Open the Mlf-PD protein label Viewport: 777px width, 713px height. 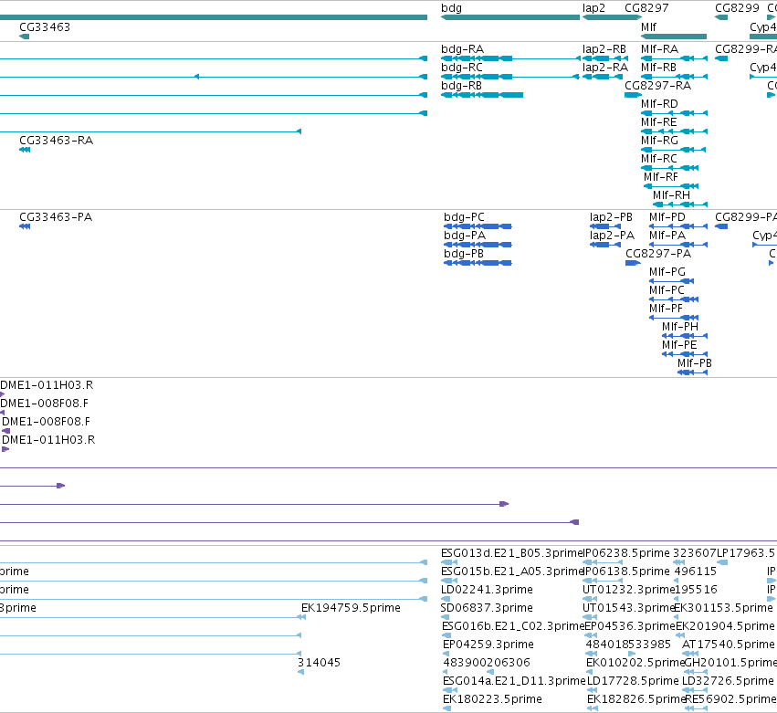click(x=667, y=217)
